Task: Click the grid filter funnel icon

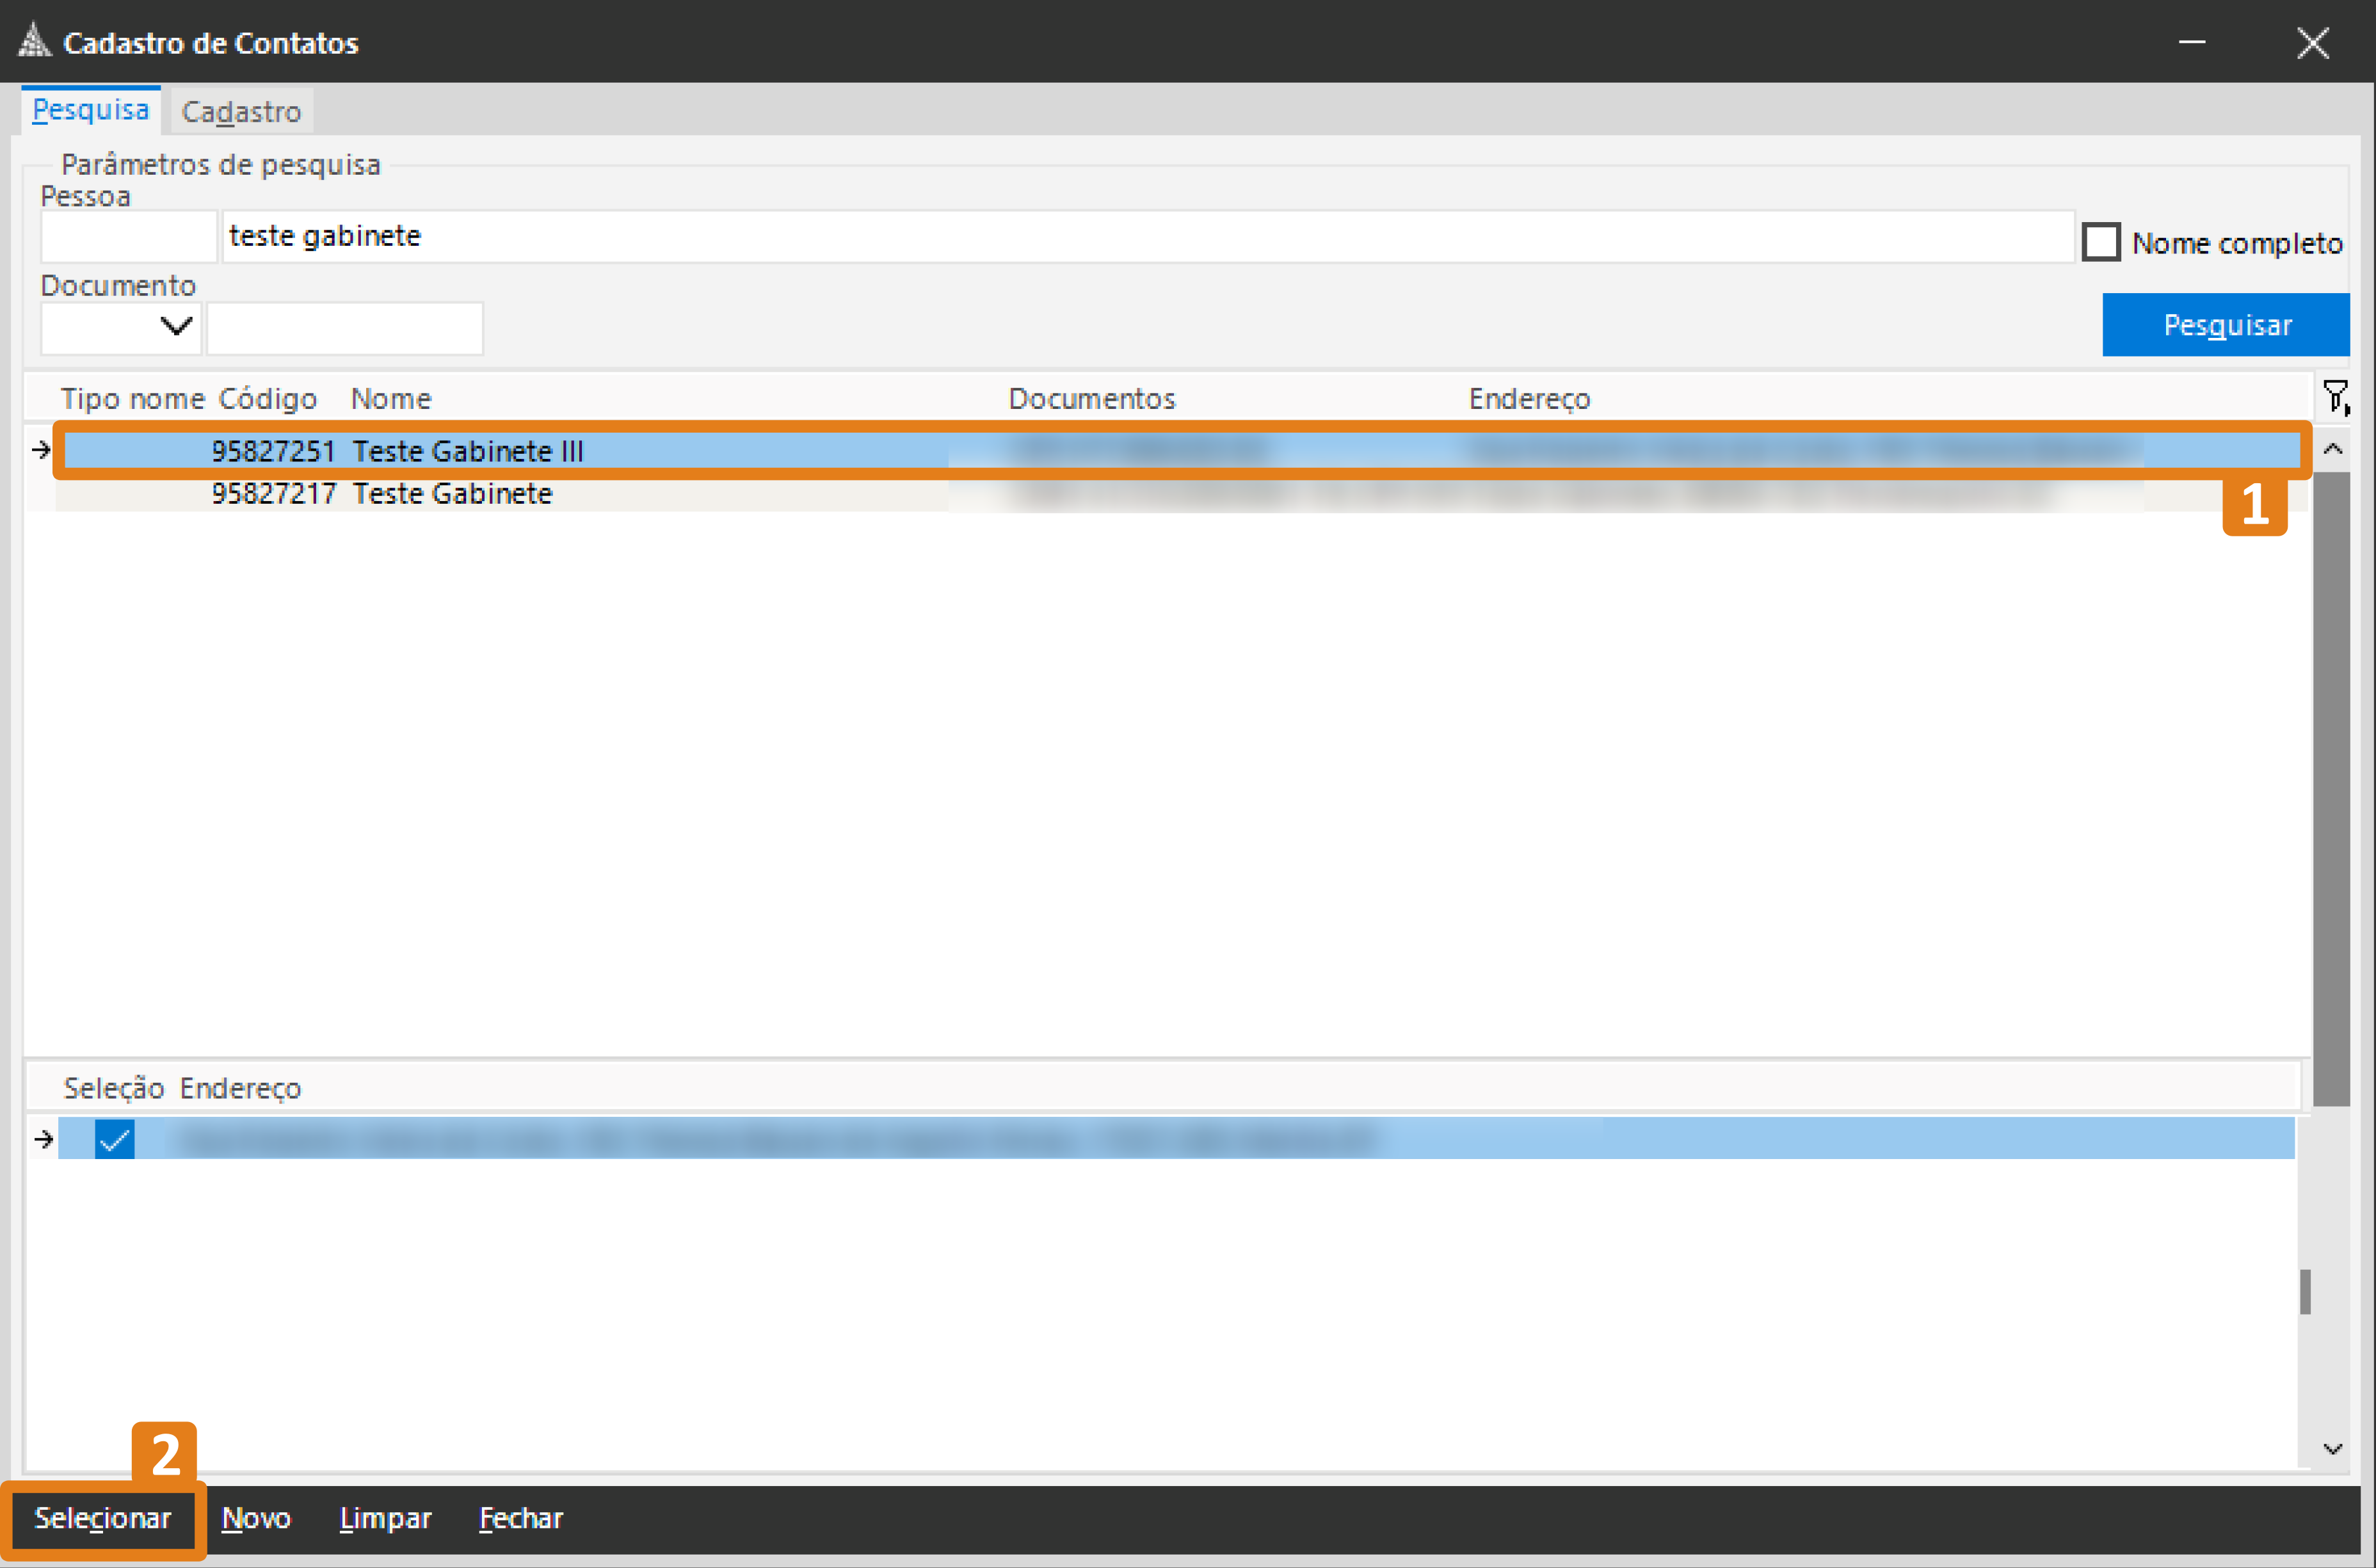Action: 2335,397
